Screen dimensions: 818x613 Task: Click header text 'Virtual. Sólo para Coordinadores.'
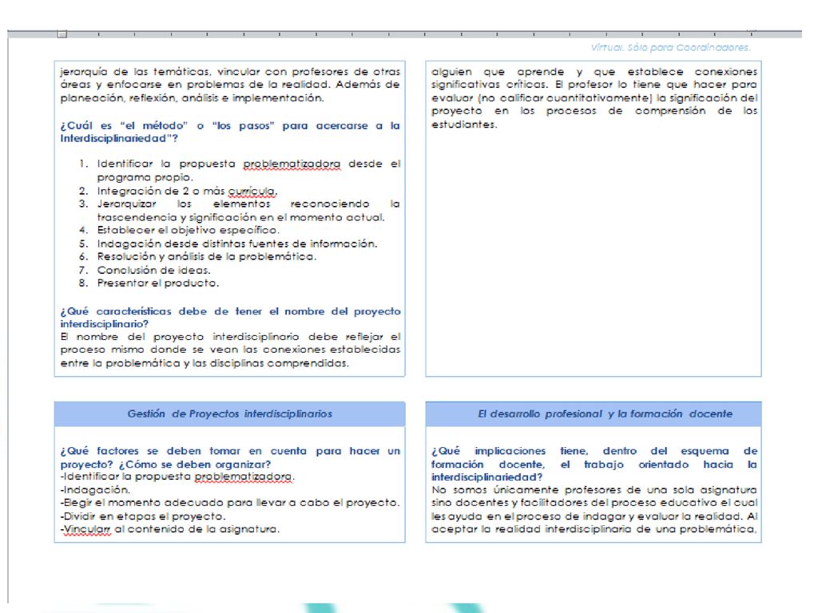tap(670, 47)
